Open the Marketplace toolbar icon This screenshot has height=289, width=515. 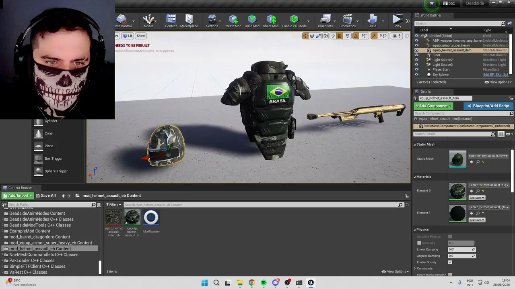click(x=189, y=21)
